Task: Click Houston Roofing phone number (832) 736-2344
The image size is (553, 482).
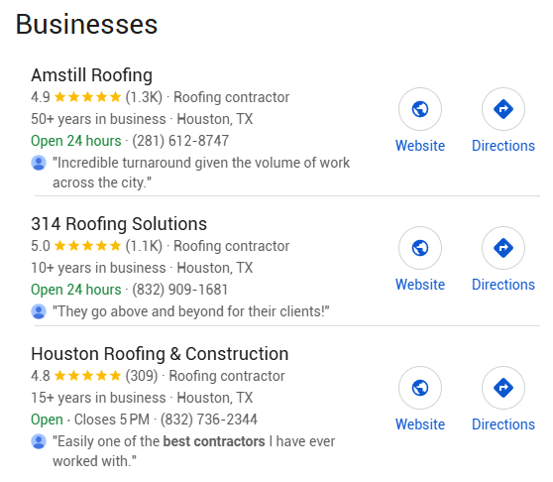Action: [x=209, y=420]
